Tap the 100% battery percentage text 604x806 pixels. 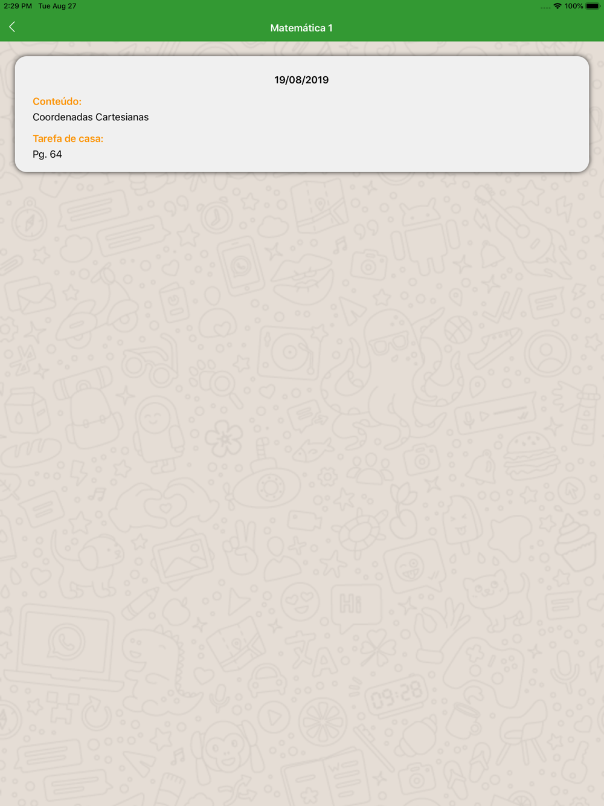tap(574, 6)
